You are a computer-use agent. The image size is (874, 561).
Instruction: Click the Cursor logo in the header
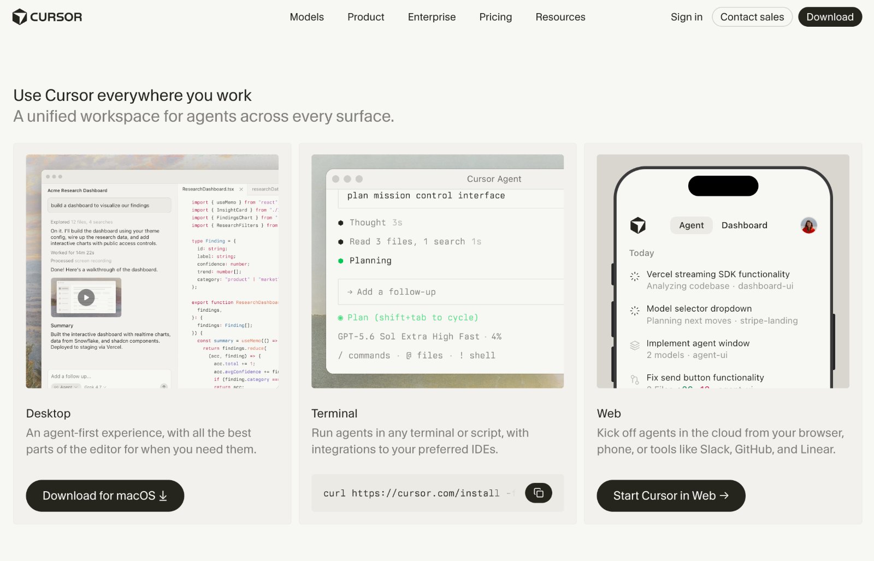[x=47, y=17]
